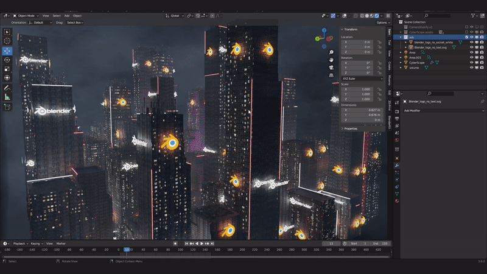Pin the Blender_logo_no_text.svg properties context
The image size is (487, 274).
click(482, 102)
